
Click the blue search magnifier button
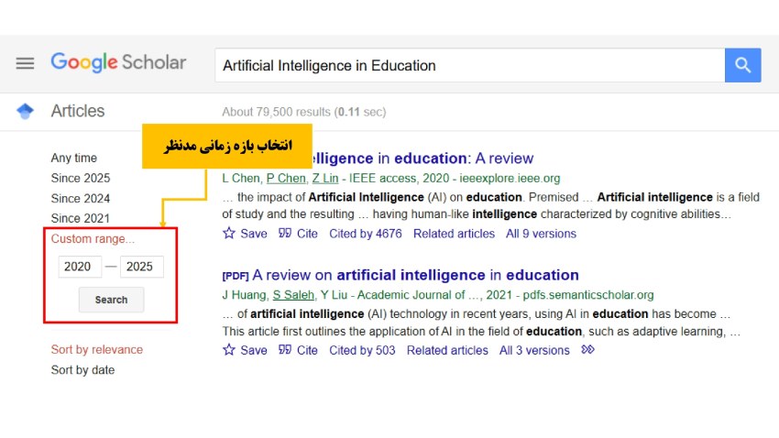742,65
